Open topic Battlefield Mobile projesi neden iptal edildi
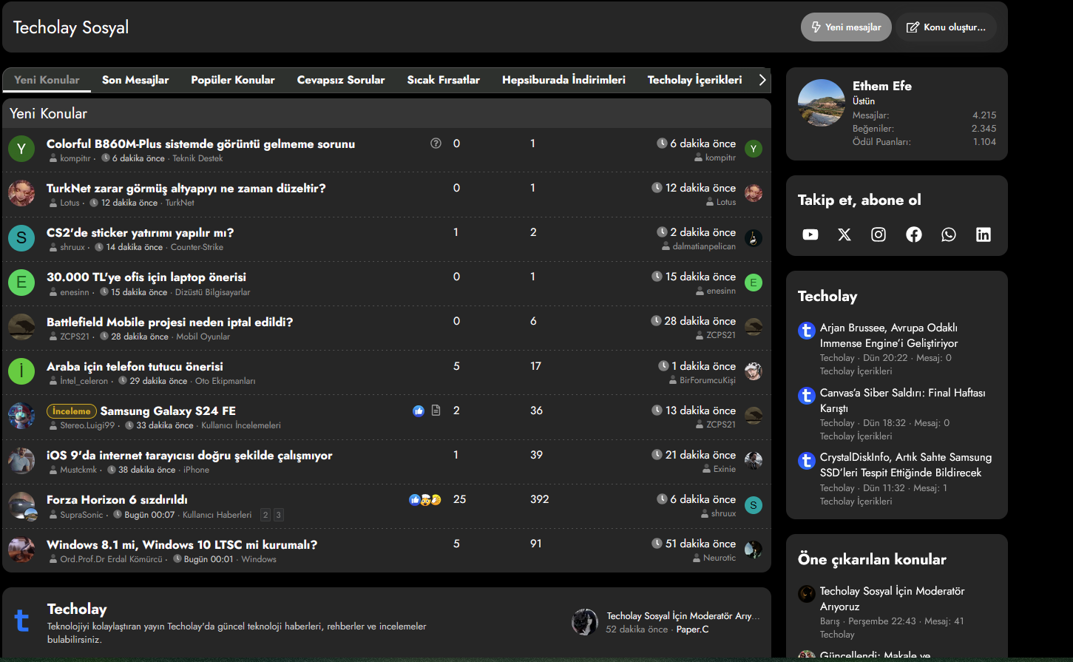This screenshot has height=662, width=1073. [170, 322]
